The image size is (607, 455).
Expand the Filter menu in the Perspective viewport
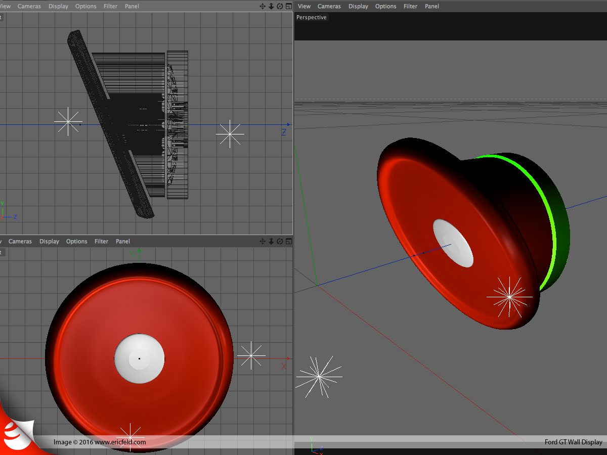coord(410,6)
